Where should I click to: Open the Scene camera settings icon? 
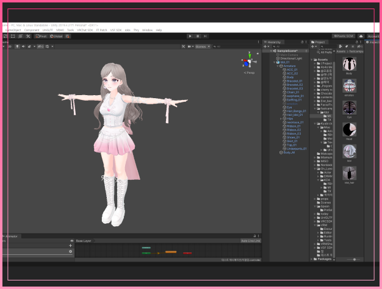coord(190,46)
